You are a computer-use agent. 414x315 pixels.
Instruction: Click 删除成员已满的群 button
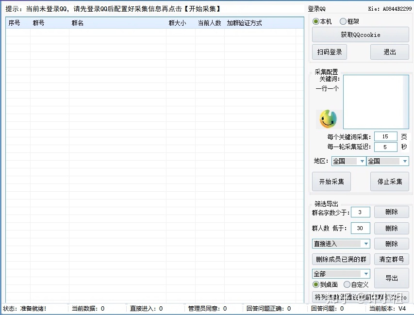coord(341,259)
